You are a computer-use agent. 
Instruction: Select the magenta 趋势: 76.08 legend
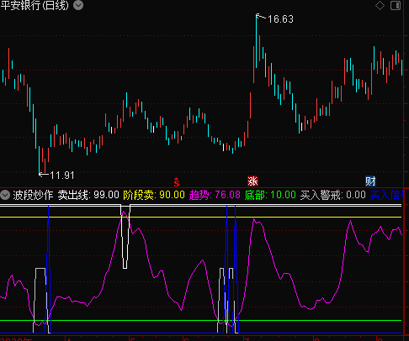point(215,195)
